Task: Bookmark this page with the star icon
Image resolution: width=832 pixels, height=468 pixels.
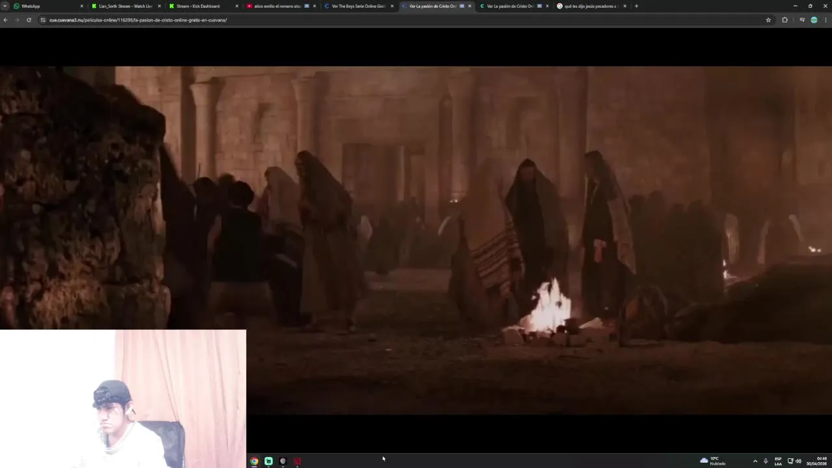Action: (x=768, y=20)
